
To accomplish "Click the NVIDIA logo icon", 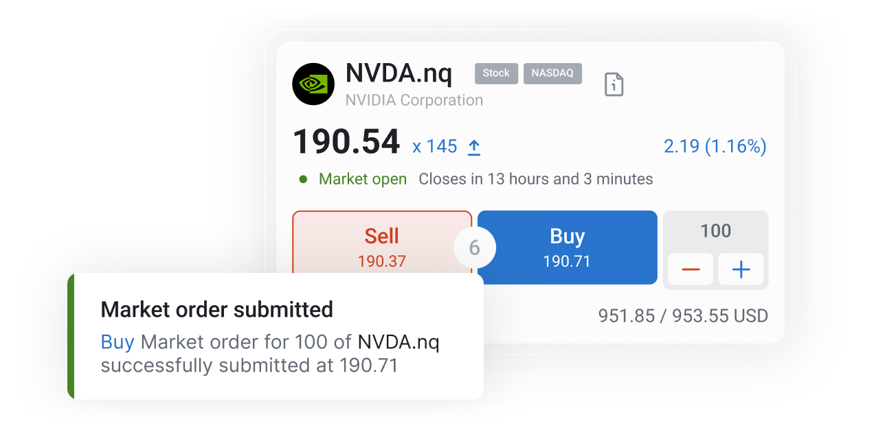I will pos(313,84).
